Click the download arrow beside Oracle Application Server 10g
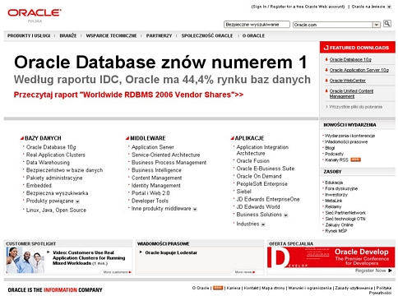Screen dimensions: 398x296 (x=326, y=70)
